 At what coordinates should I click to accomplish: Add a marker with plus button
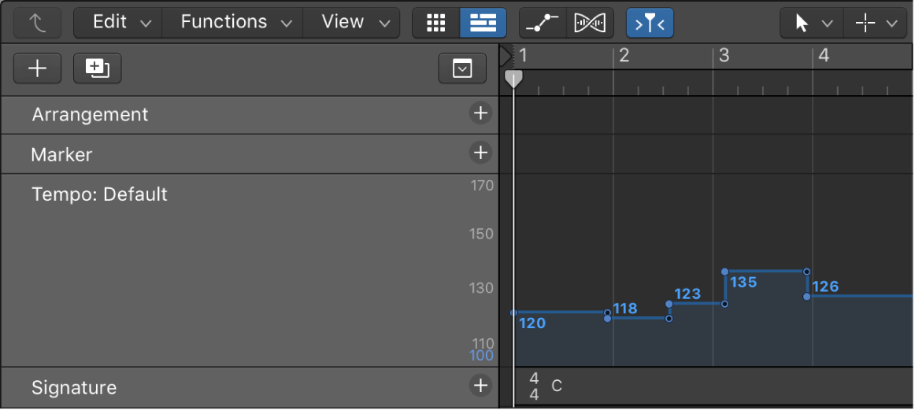click(x=480, y=153)
